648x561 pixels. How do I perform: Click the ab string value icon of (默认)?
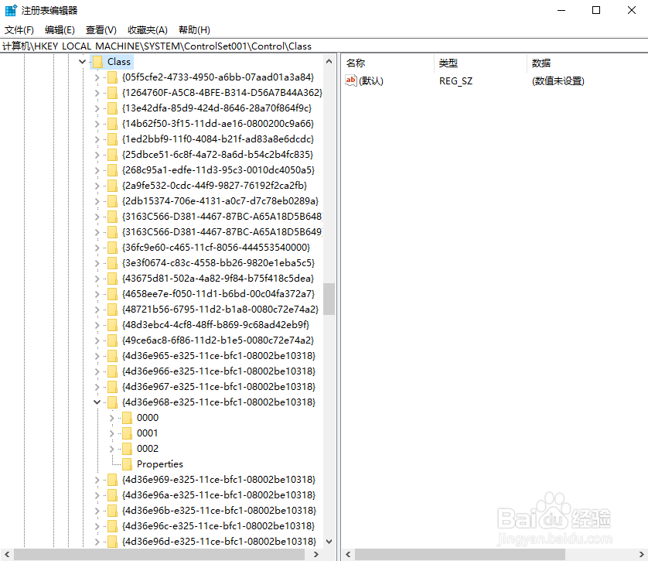[x=351, y=80]
